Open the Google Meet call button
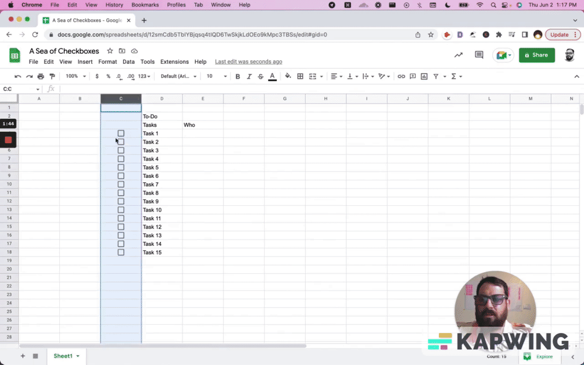The height and width of the screenshot is (365, 584). point(504,55)
